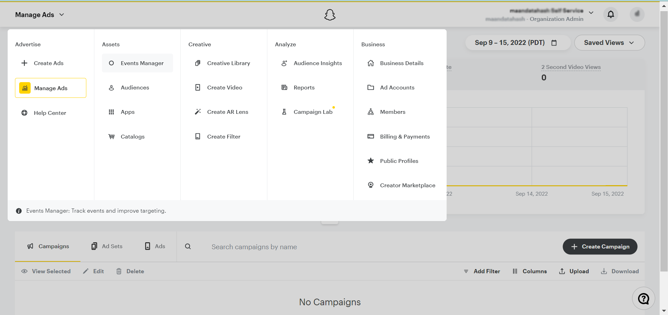Click the Creator Marketplace badge icon
Screen dimensions: 668x315
(x=371, y=185)
